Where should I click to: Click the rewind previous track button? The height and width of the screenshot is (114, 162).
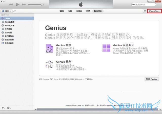(11, 5)
